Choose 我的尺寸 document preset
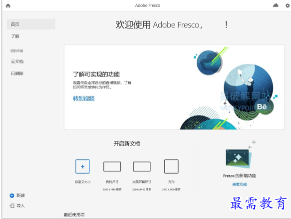Screen dimensions: 291x219 (x=112, y=166)
